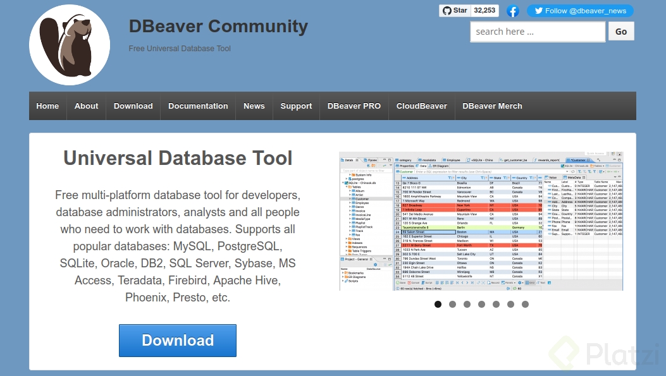Click the blue Download button
The width and height of the screenshot is (666, 376).
point(178,341)
